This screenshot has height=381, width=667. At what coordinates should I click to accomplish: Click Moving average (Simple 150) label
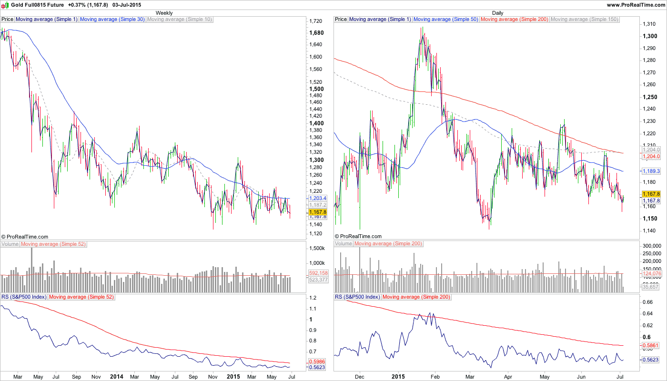(585, 20)
